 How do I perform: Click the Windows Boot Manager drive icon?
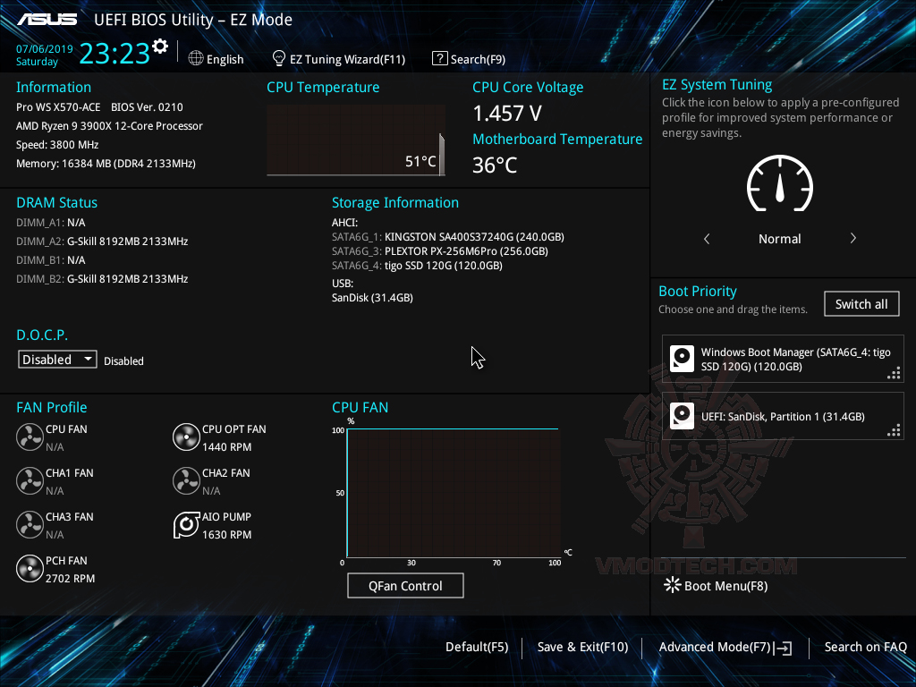point(683,358)
